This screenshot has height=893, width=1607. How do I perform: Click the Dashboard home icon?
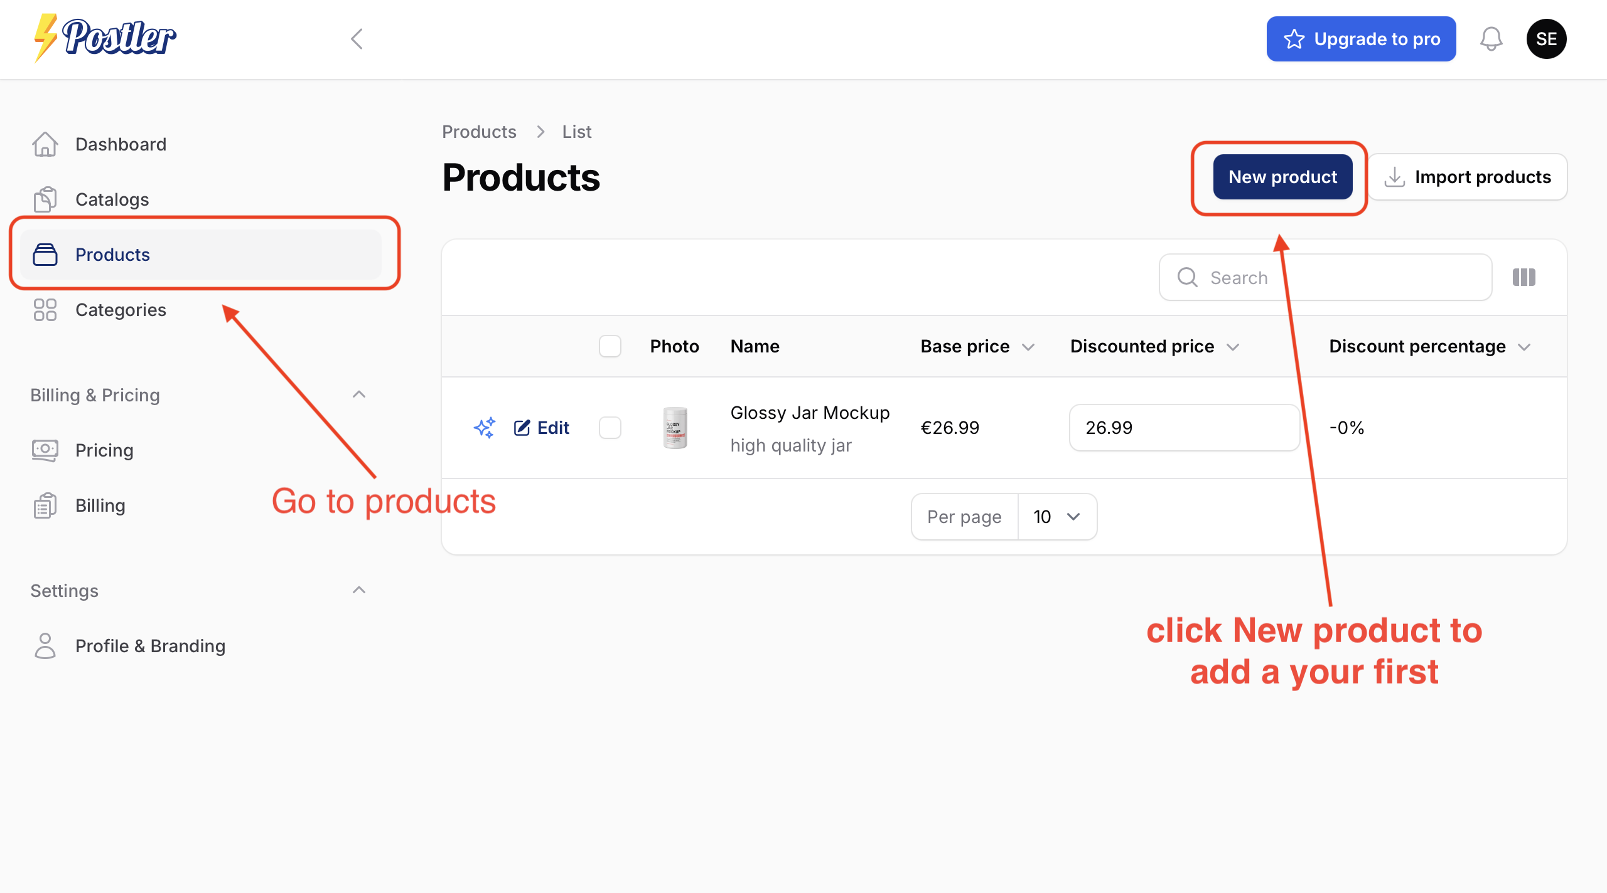[x=44, y=144]
